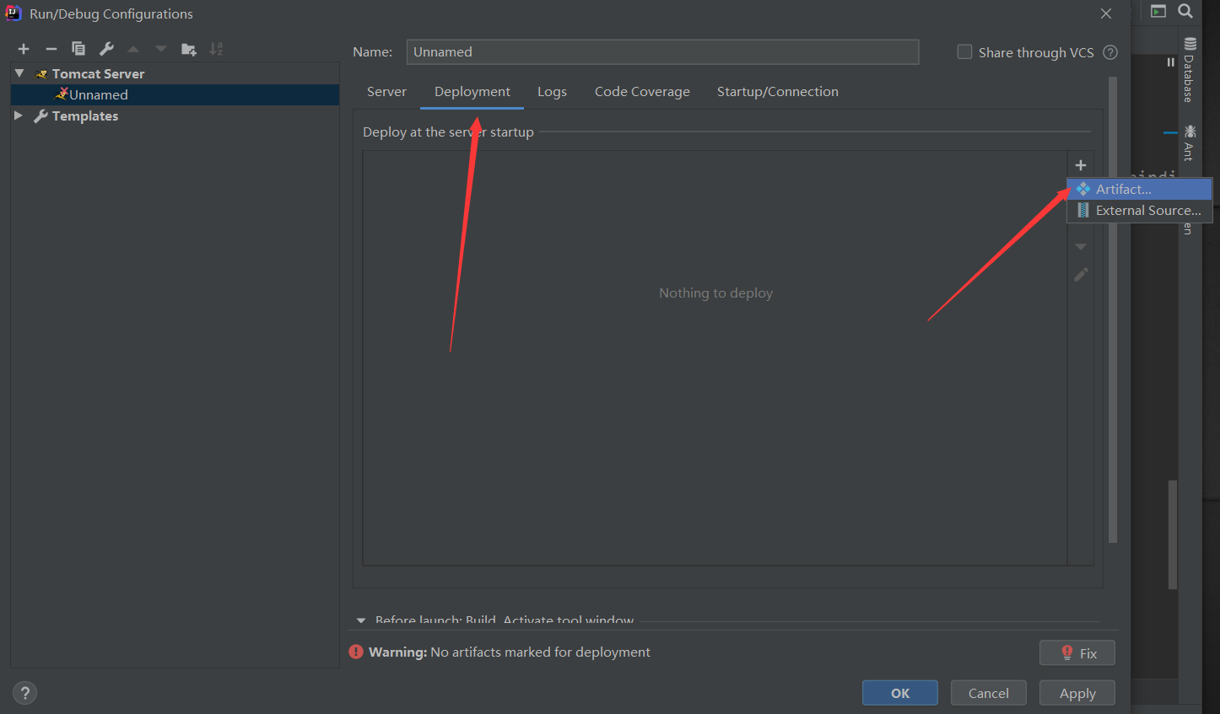Click the pause marker in IDE editor gutter
This screenshot has width=1220, height=714.
click(x=1170, y=62)
